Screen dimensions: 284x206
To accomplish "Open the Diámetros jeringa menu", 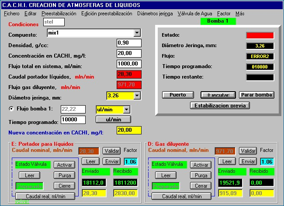I will 155,14.
